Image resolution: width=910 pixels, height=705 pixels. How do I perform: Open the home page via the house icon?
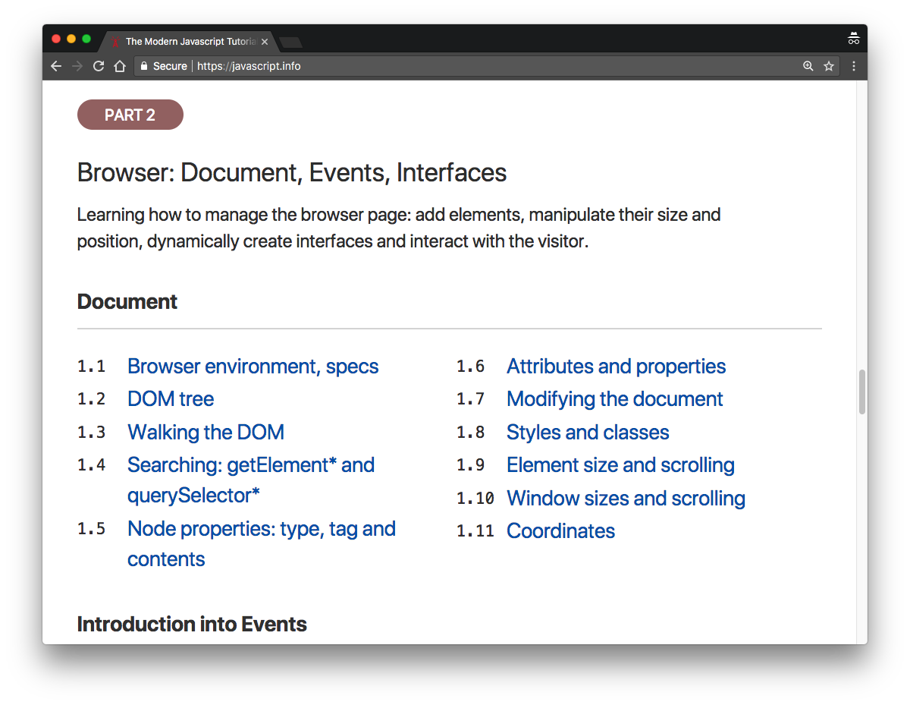tap(119, 66)
